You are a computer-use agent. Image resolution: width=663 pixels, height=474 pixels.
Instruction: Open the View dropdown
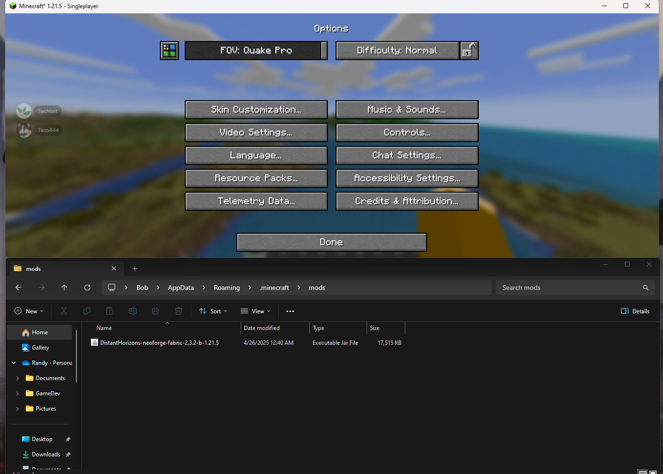[x=255, y=311]
